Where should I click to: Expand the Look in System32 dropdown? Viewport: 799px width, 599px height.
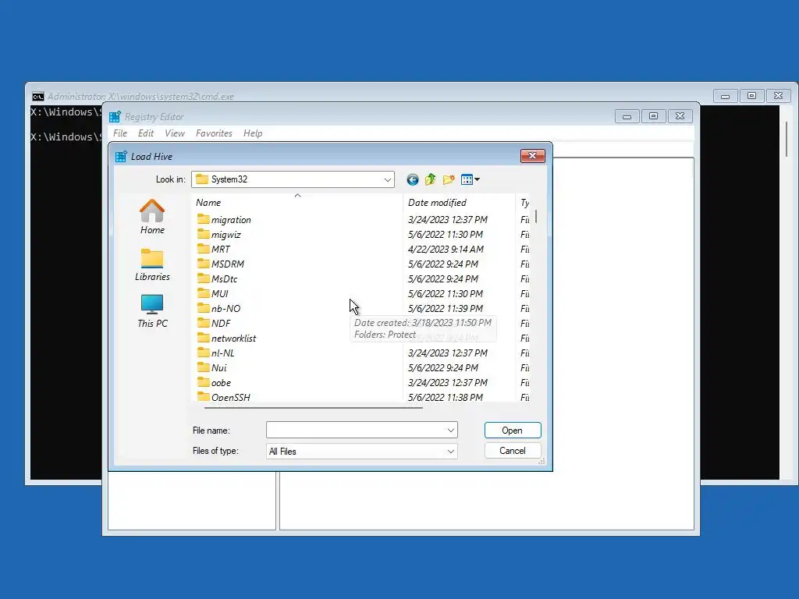click(x=387, y=180)
